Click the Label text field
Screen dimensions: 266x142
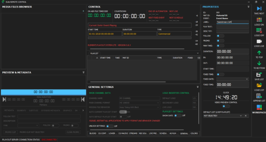click(232, 22)
